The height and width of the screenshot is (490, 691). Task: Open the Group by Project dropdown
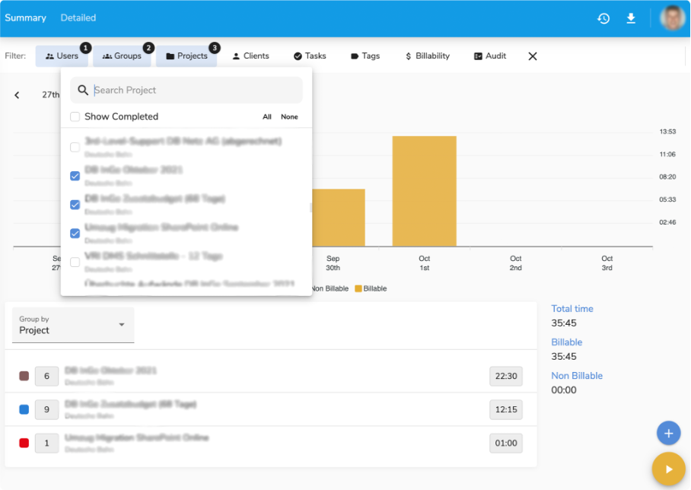click(73, 326)
